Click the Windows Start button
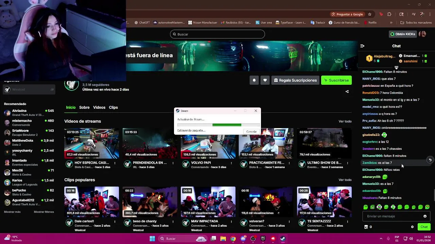Image resolution: width=435 pixels, height=244 pixels. (x=152, y=239)
